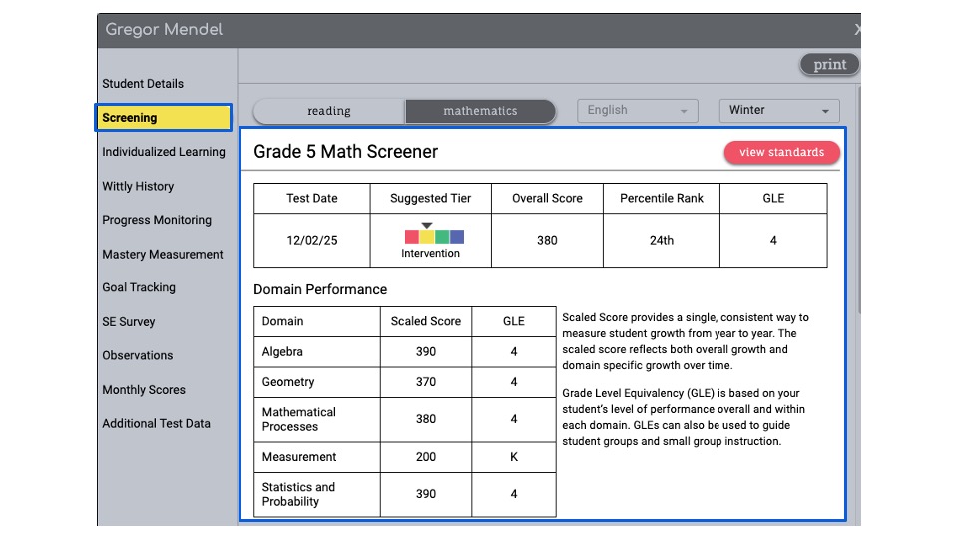Click the Measurement GLE value K
958x539 pixels.
point(514,457)
